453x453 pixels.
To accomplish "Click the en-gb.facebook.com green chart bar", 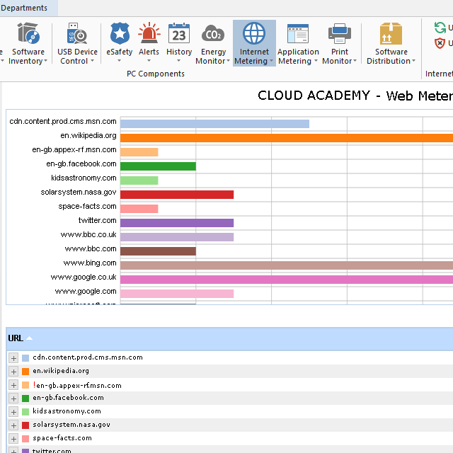I will point(158,166).
